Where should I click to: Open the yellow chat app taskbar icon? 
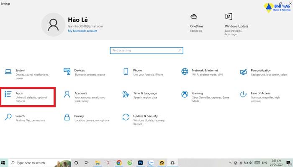pos(162,163)
